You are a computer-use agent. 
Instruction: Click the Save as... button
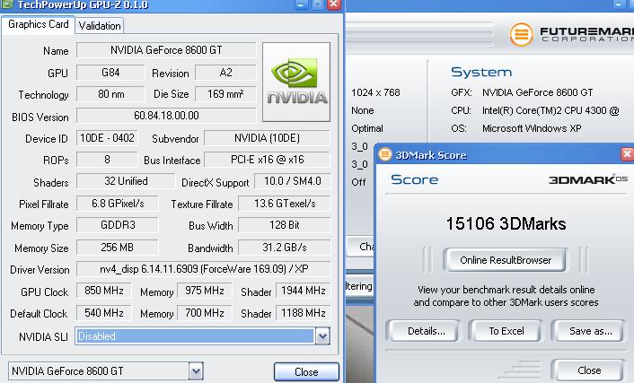[589, 331]
